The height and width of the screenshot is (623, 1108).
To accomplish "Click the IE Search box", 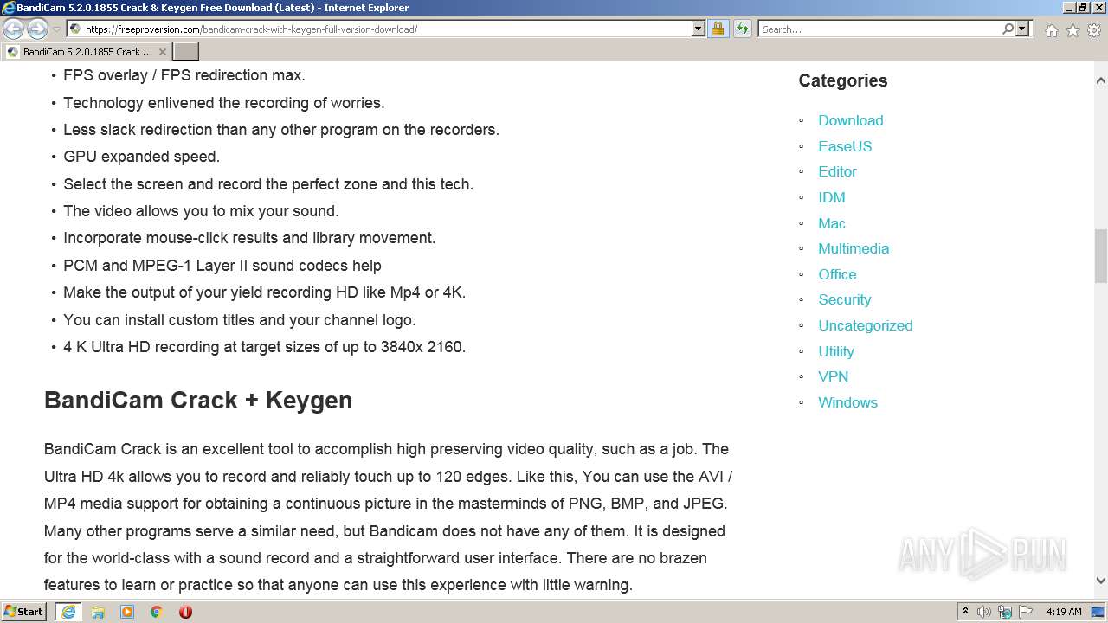I will [x=879, y=29].
